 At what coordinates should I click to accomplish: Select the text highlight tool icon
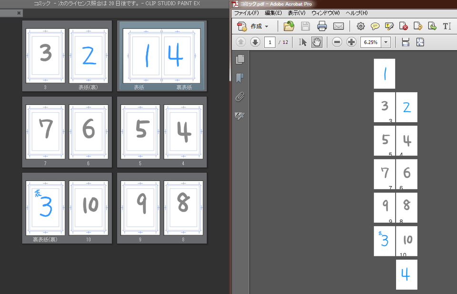(389, 26)
